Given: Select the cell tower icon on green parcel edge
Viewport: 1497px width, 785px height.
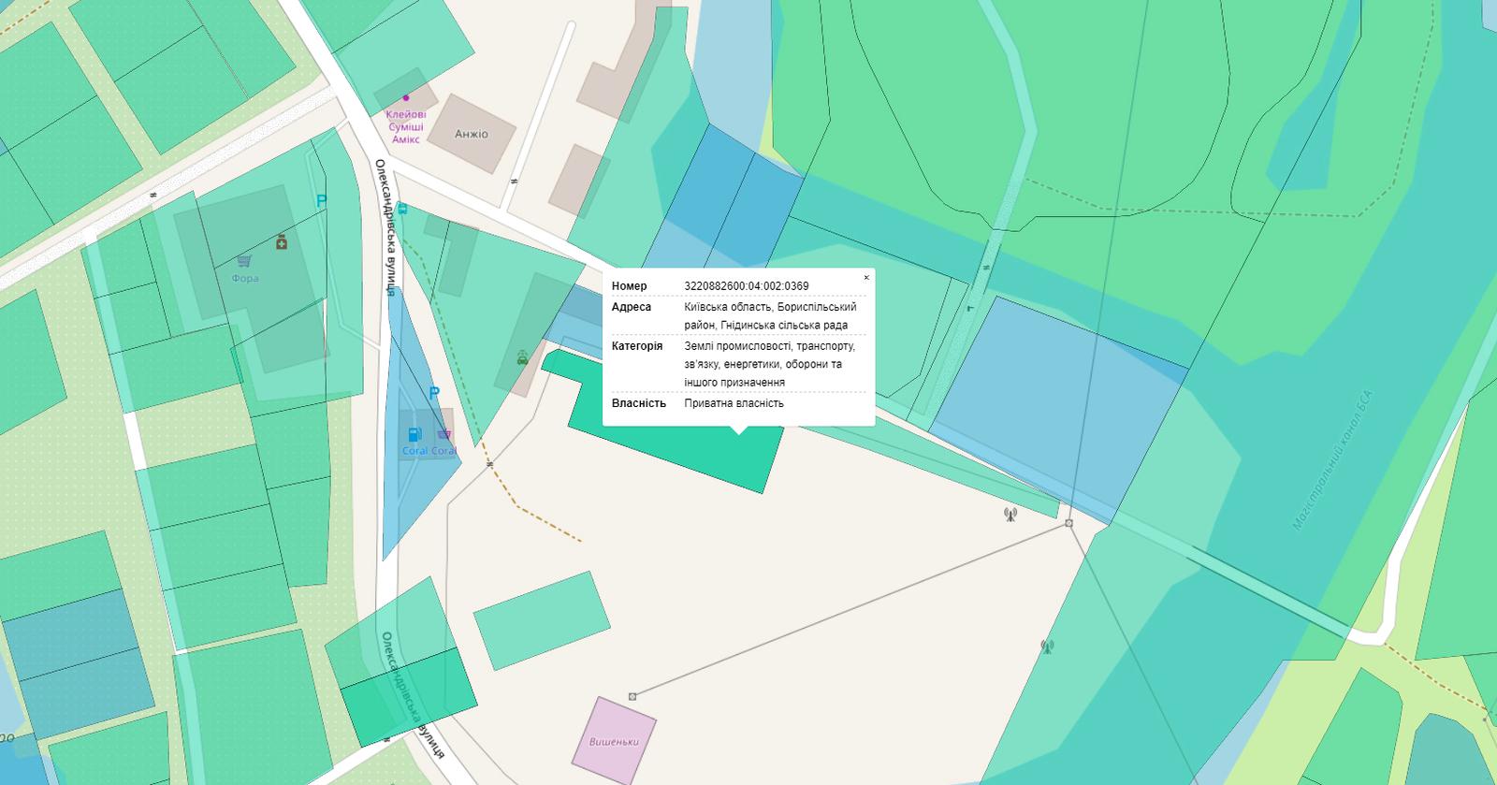Looking at the screenshot, I should 1046,646.
